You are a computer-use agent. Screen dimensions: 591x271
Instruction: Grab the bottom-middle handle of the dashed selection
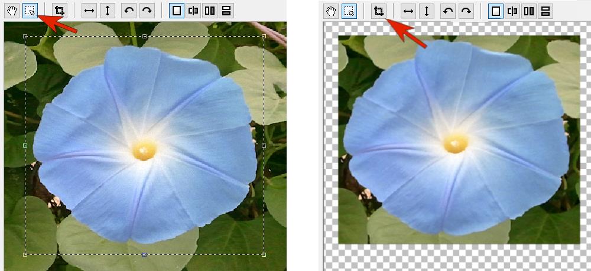point(144,255)
